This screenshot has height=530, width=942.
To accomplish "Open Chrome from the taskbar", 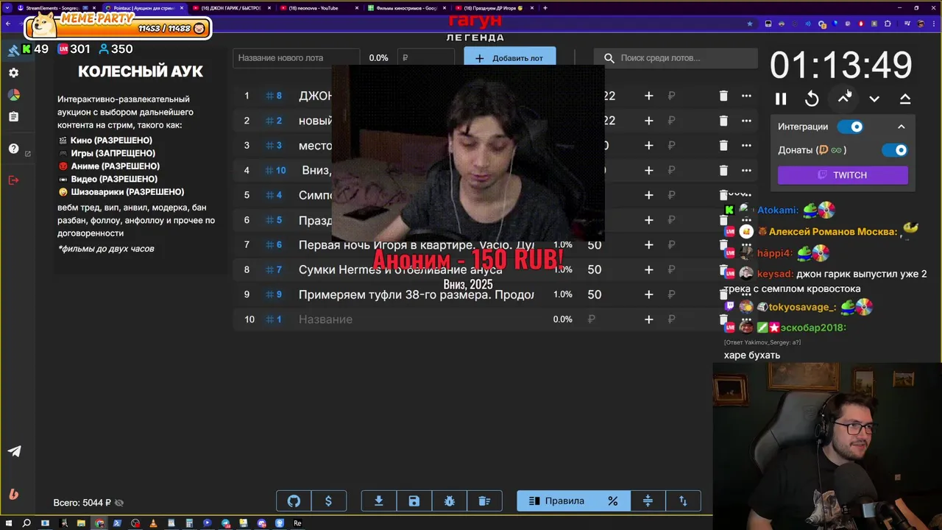I will pos(100,523).
